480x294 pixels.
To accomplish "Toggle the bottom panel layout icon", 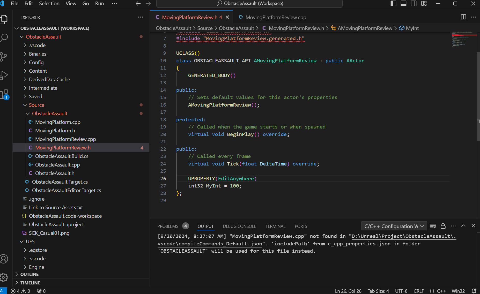I will point(403,3).
